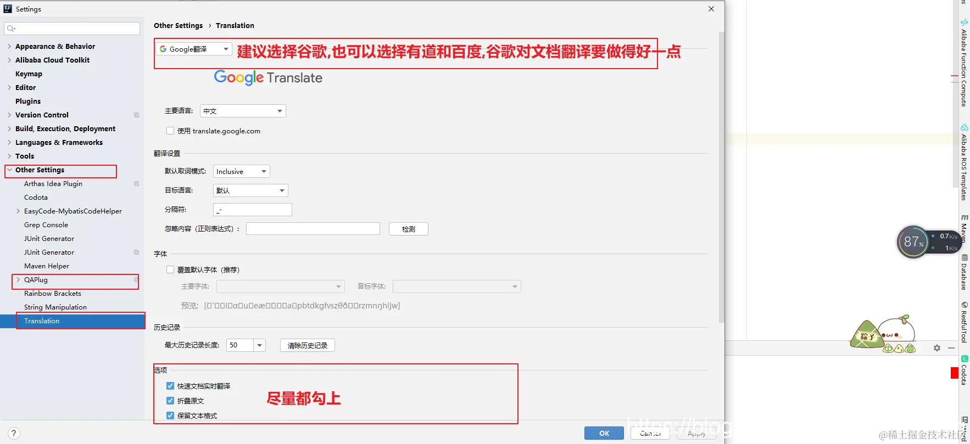Viewport: 970px width, 444px height.
Task: Click the 检测 button
Action: click(x=408, y=229)
